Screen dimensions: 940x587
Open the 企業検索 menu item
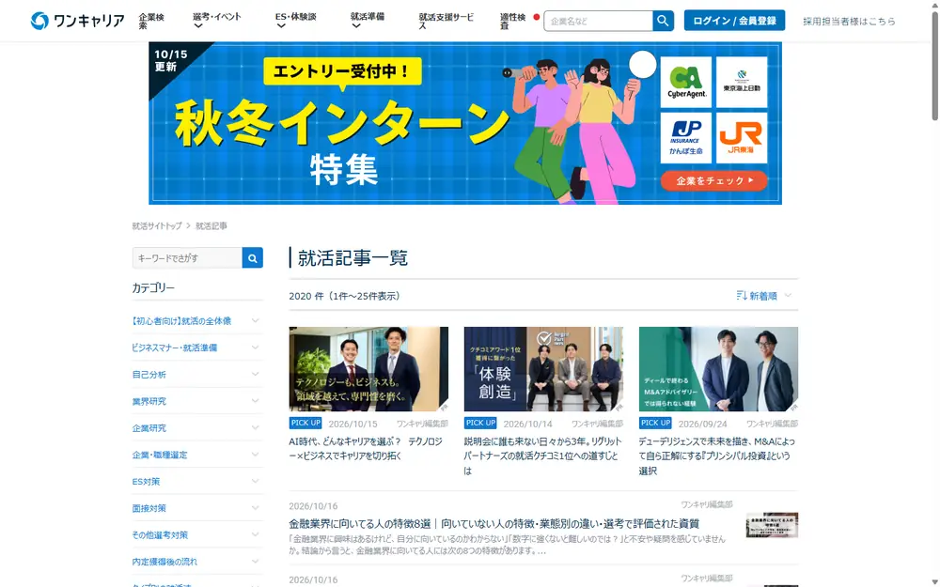[x=151, y=21]
